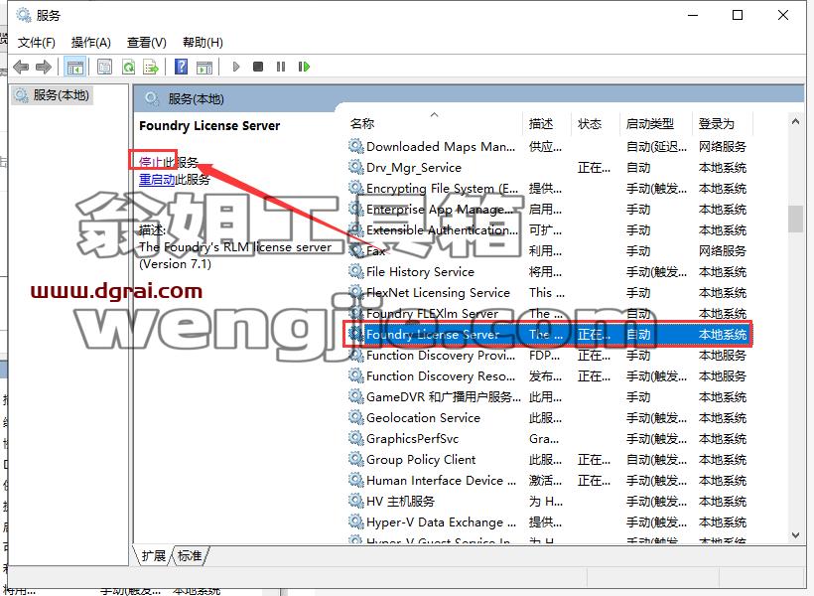Click the Forward arrow toolbar icon
Viewport: 814px width, 596px height.
pyautogui.click(x=44, y=67)
